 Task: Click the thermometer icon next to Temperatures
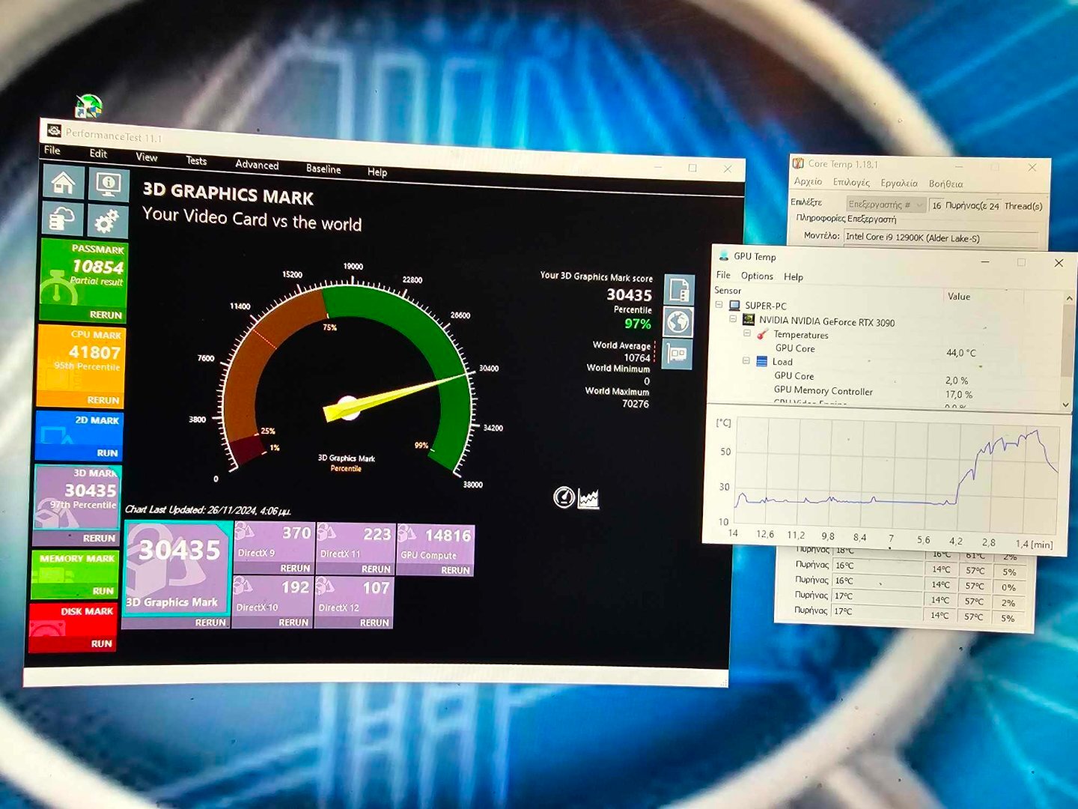click(x=762, y=334)
